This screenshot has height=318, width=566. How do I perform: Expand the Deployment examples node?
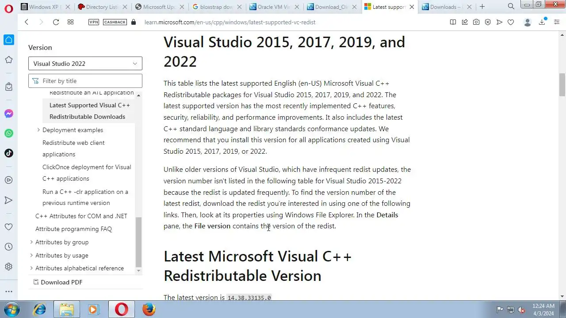[38, 130]
